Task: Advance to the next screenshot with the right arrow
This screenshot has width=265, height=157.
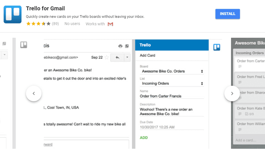Action: [232, 94]
